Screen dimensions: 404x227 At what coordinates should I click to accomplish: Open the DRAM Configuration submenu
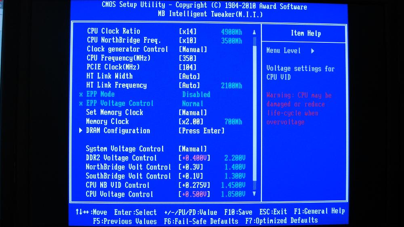click(x=118, y=130)
